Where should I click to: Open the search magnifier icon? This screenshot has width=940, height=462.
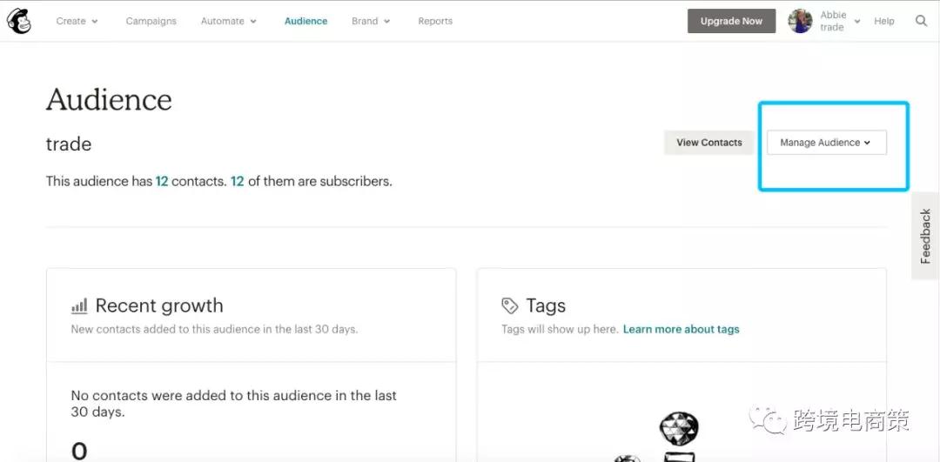(x=922, y=21)
